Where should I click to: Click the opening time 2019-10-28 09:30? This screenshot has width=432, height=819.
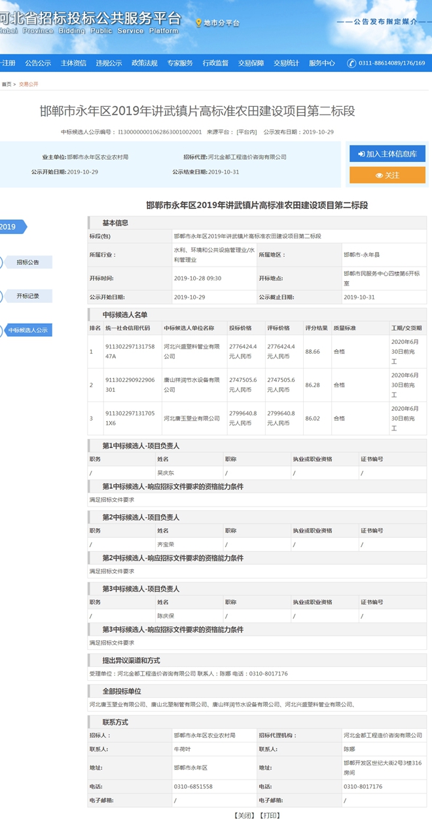tap(198, 278)
